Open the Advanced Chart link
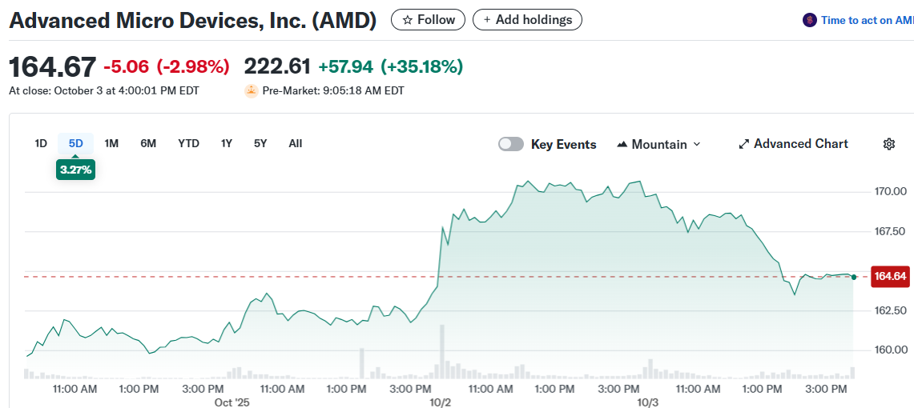 coord(800,144)
